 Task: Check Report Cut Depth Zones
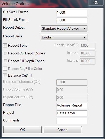tap(5, 53)
